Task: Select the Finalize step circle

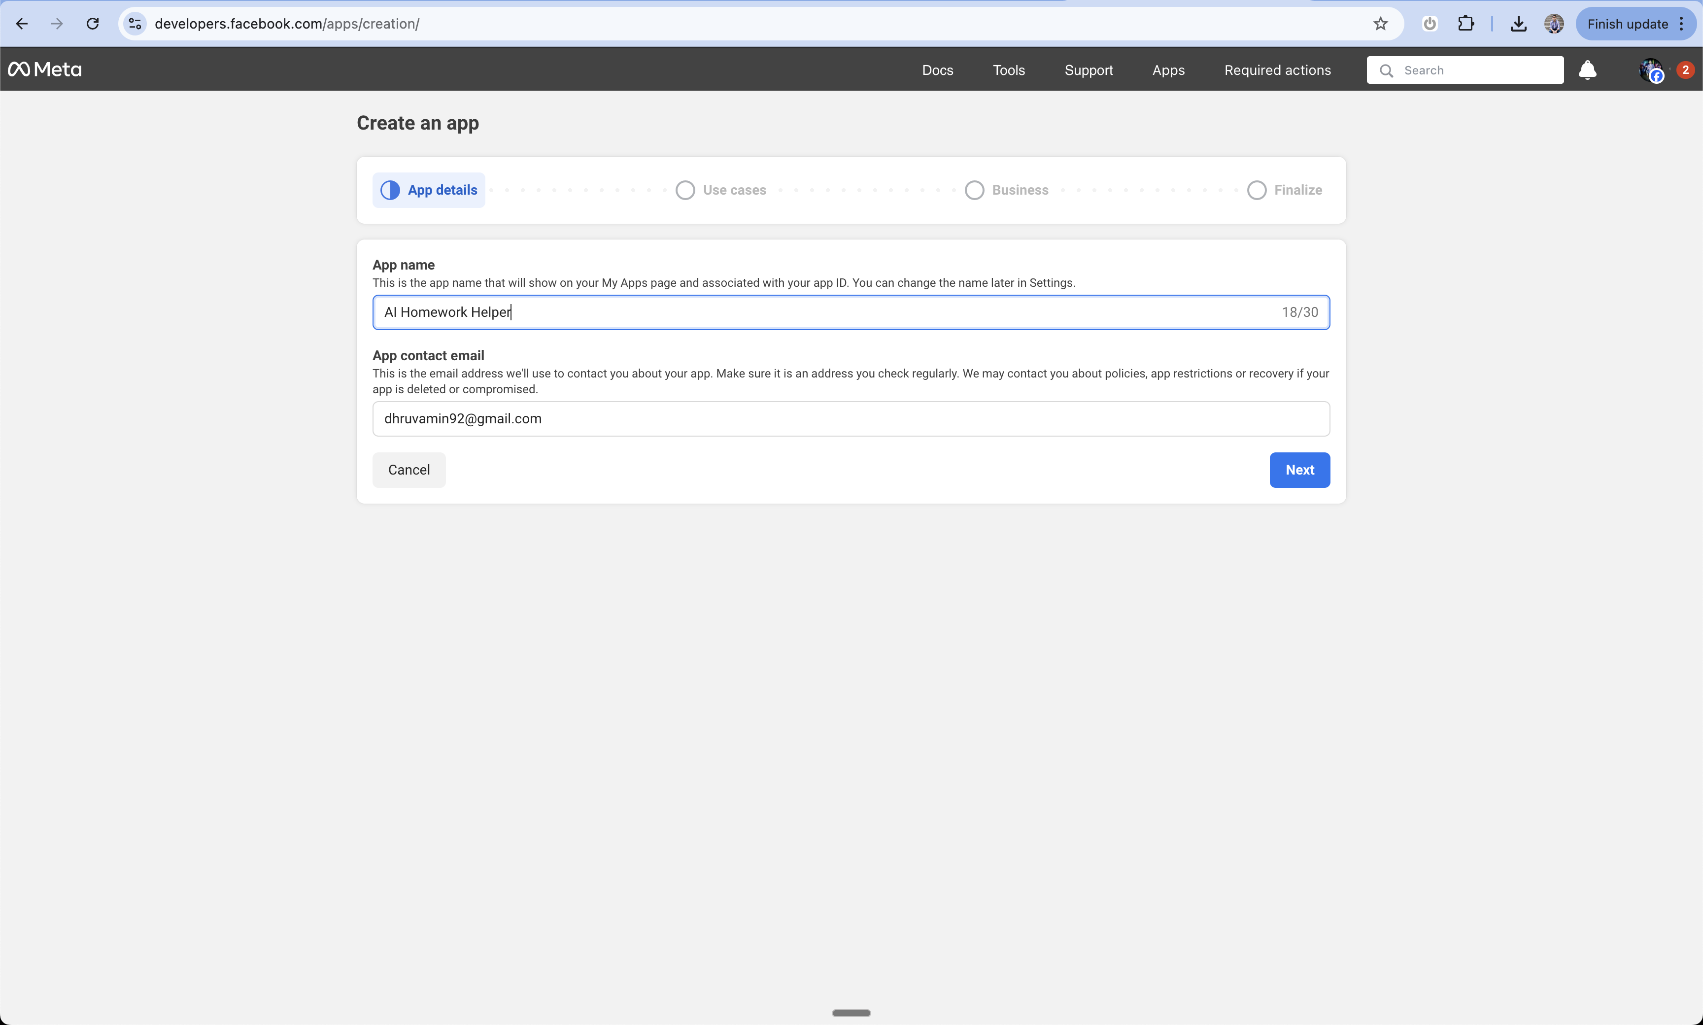Action: (x=1256, y=190)
